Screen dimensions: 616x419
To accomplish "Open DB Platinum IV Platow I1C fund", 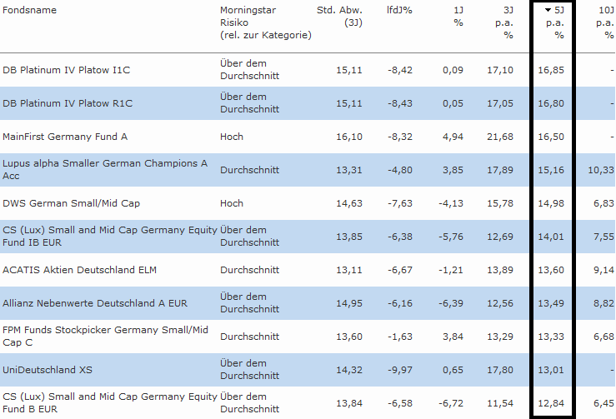I will coord(67,70).
